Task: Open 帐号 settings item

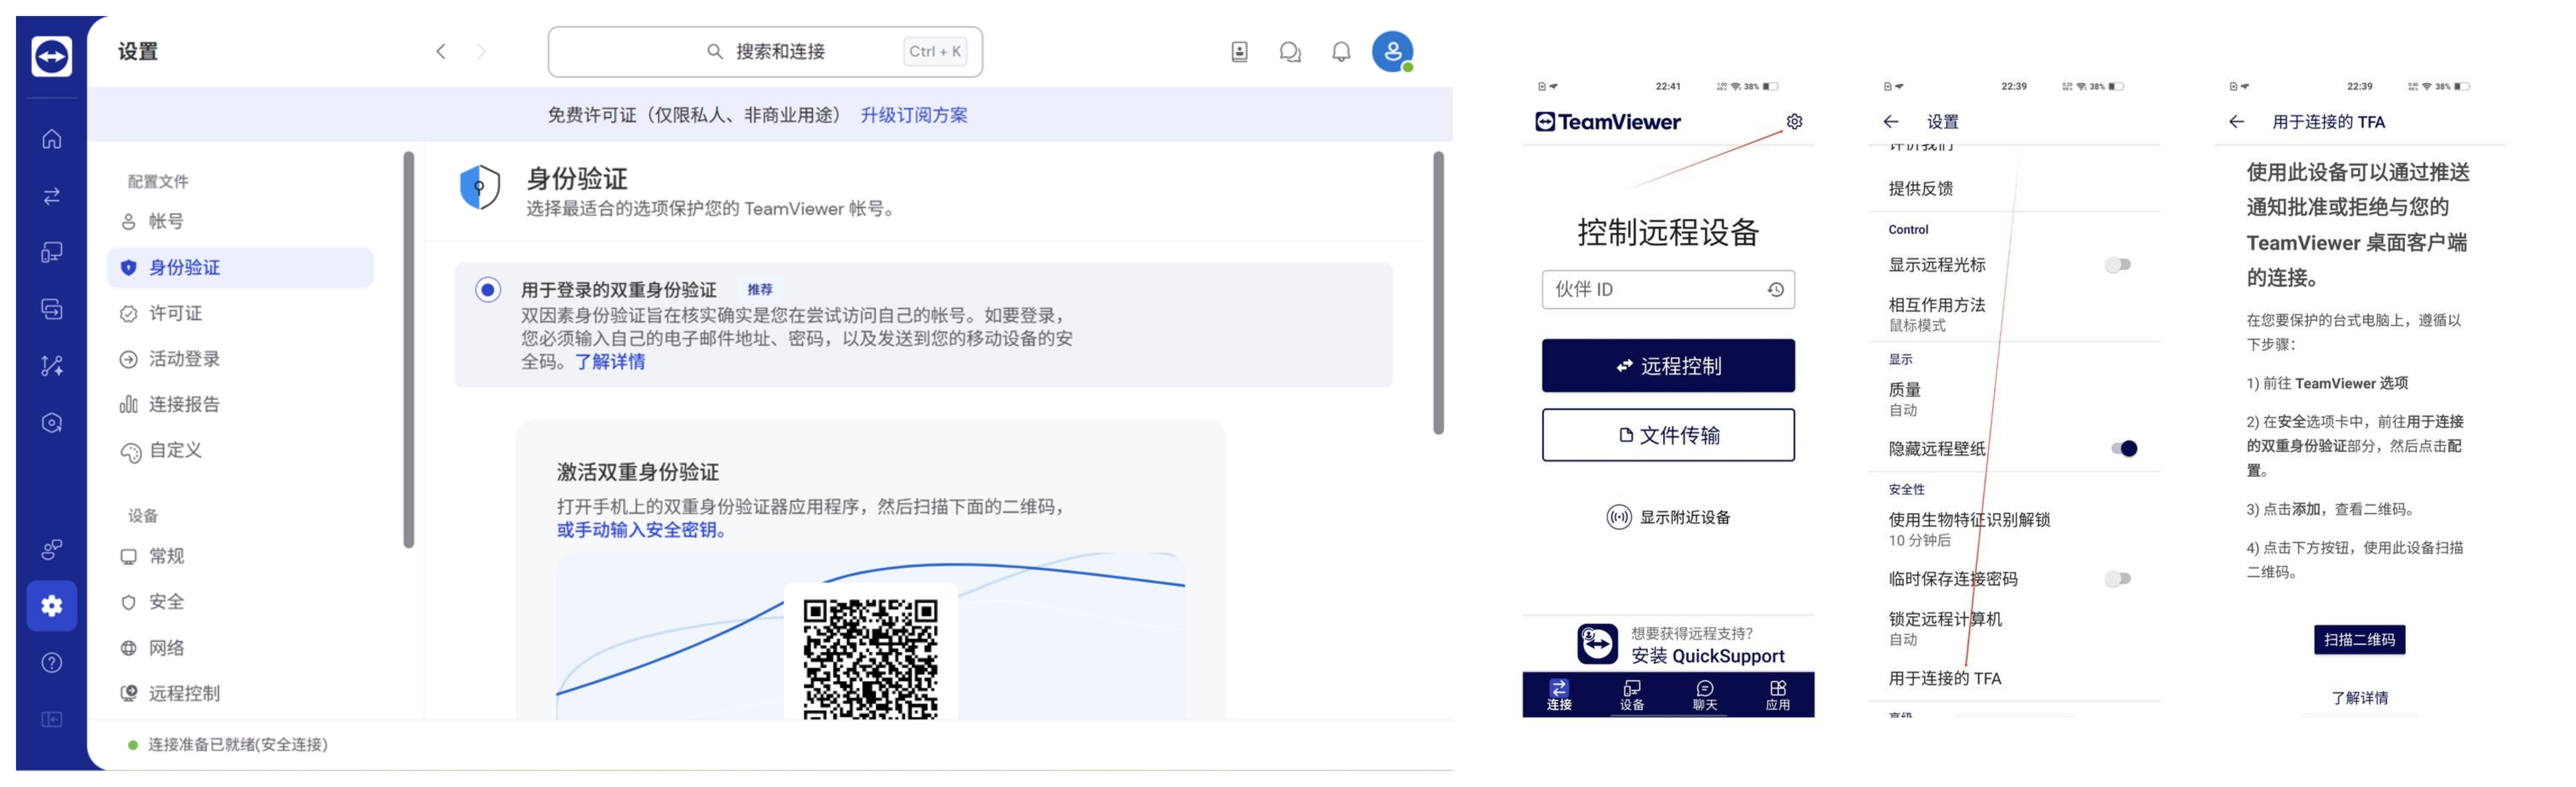Action: pos(240,222)
